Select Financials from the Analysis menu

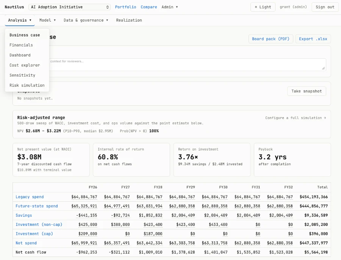point(27,45)
